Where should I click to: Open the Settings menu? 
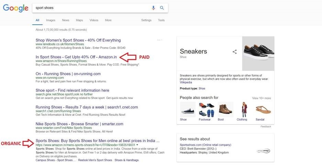tap(146, 20)
